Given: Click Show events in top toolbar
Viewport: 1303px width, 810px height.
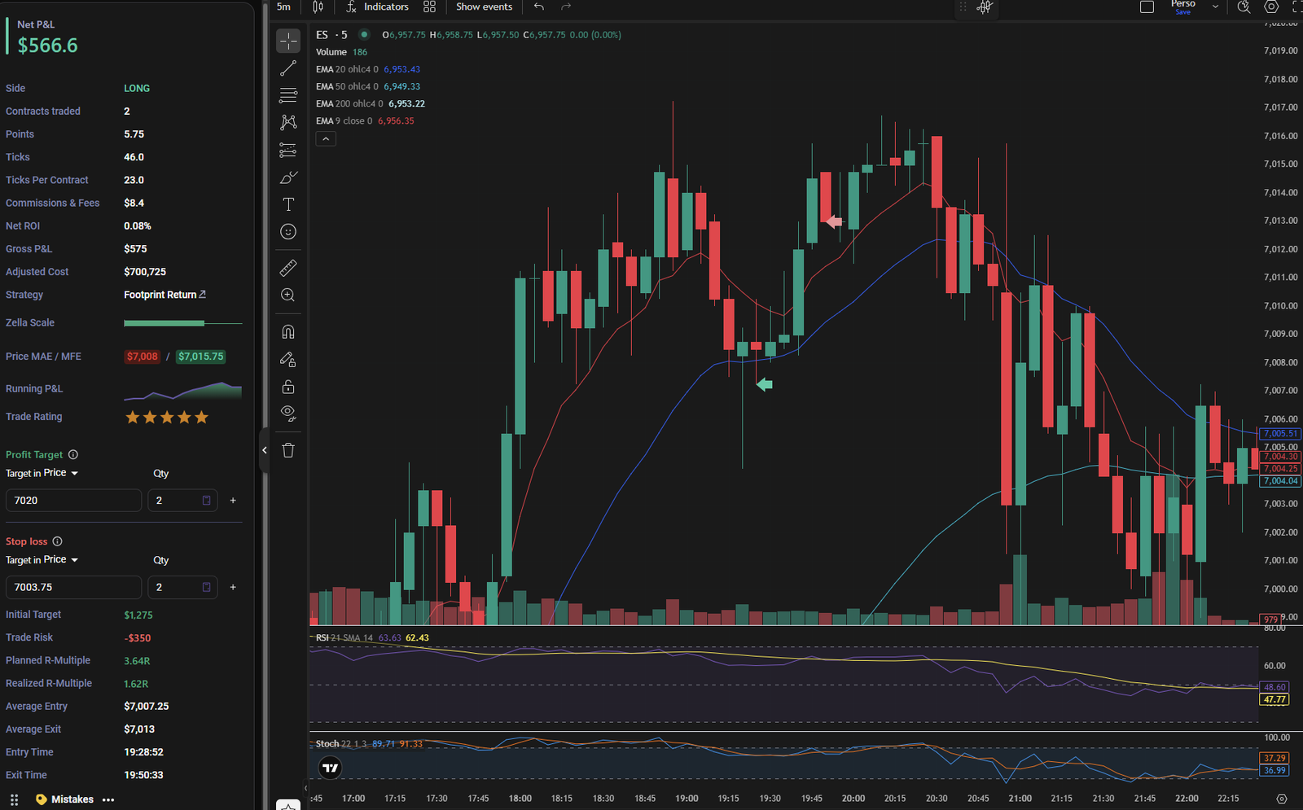Looking at the screenshot, I should [484, 7].
